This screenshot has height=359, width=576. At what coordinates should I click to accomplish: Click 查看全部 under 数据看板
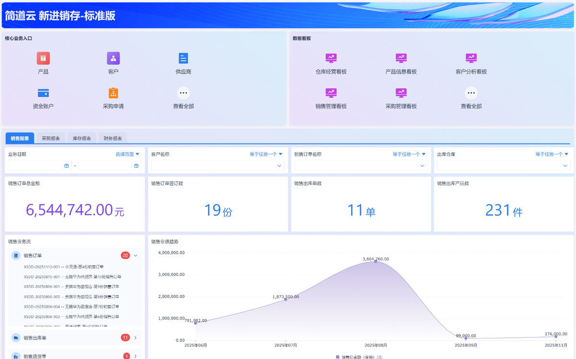coord(471,93)
